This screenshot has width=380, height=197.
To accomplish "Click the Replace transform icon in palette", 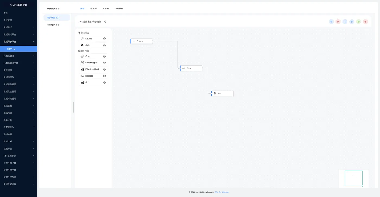I will pyautogui.click(x=82, y=76).
